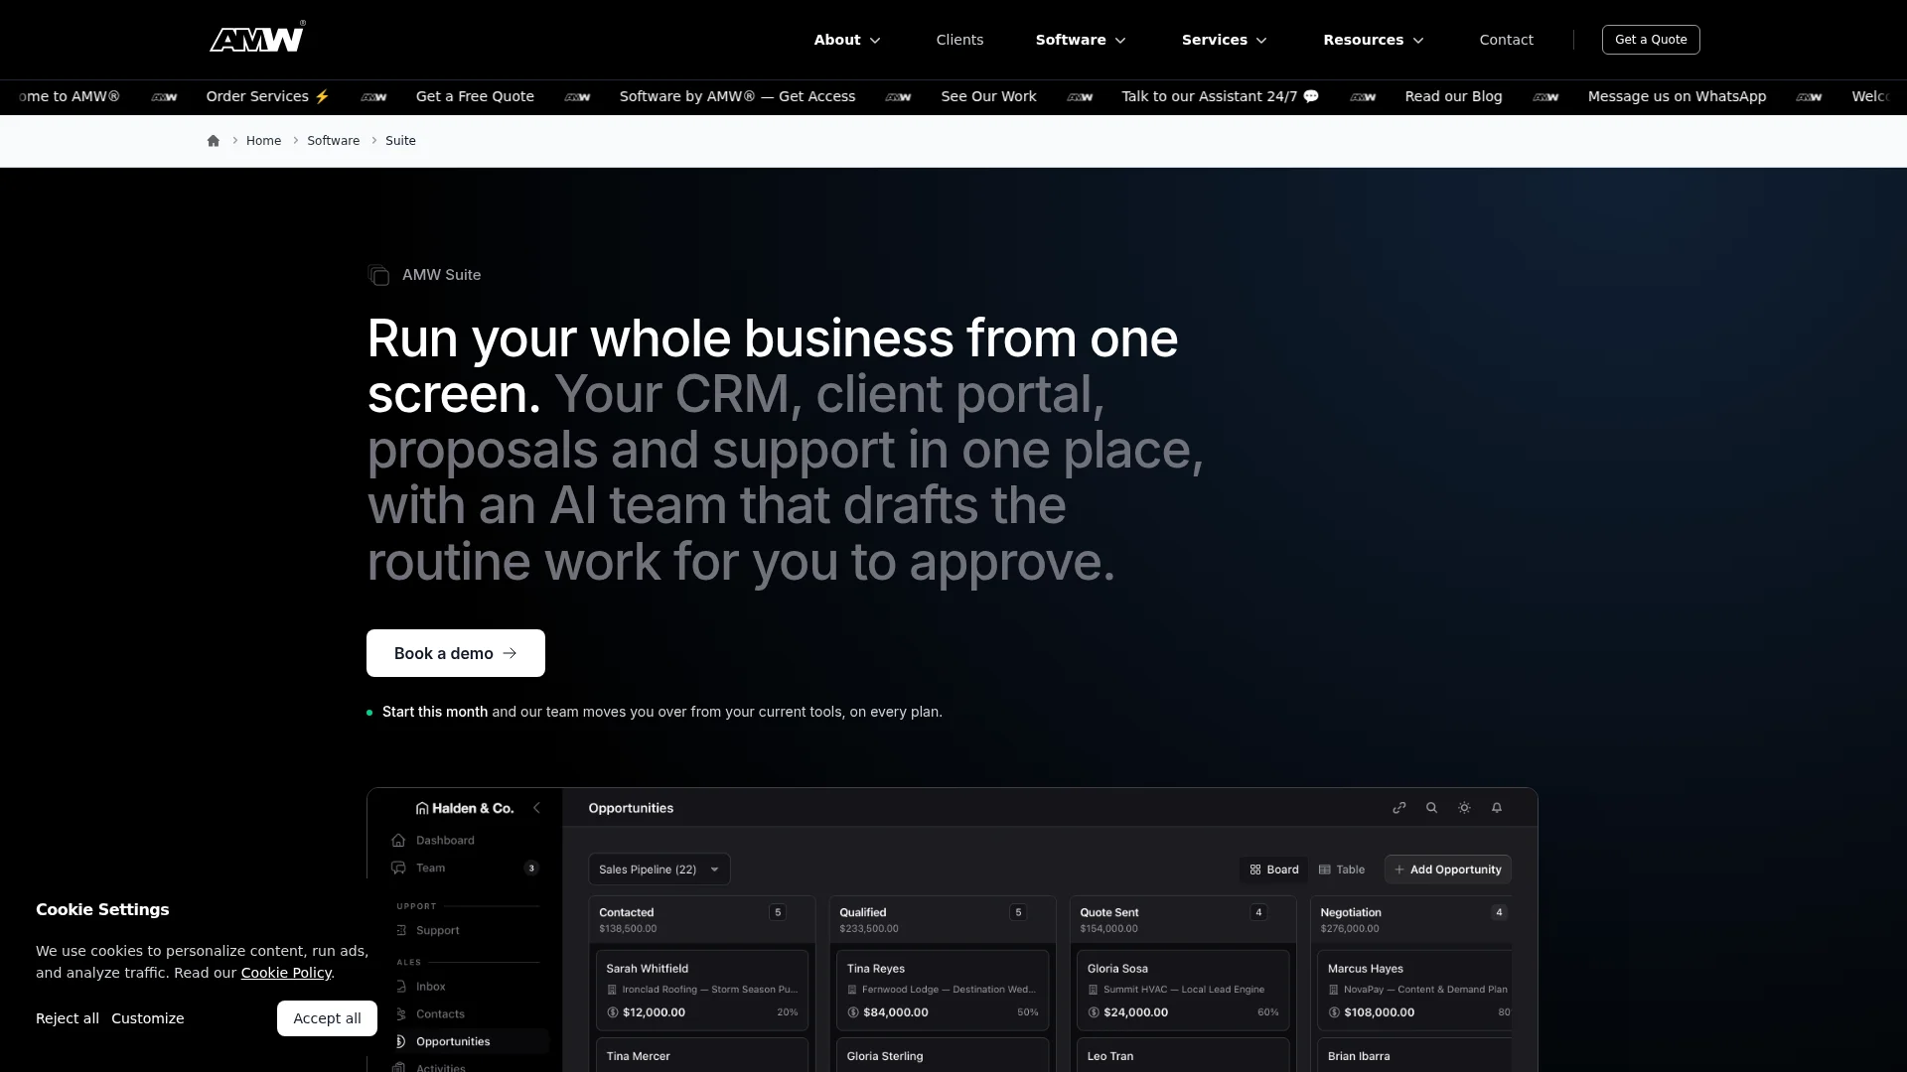1907x1072 pixels.
Task: Open the Services menu
Action: click(1225, 40)
